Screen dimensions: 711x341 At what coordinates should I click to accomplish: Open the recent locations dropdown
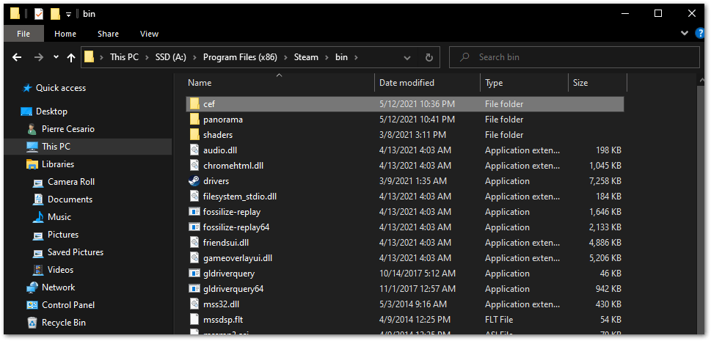click(56, 57)
